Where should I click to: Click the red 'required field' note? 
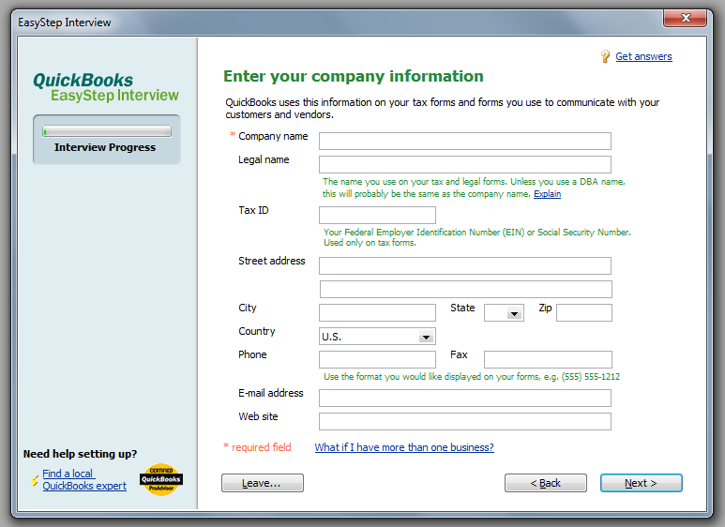tap(258, 447)
